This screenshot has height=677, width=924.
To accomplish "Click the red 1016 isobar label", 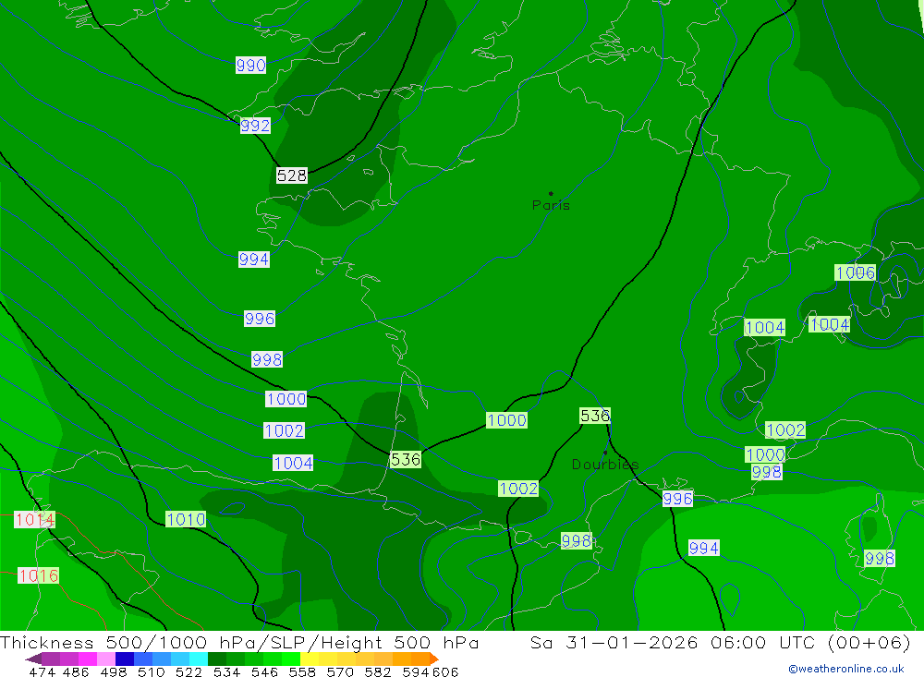I will (38, 575).
